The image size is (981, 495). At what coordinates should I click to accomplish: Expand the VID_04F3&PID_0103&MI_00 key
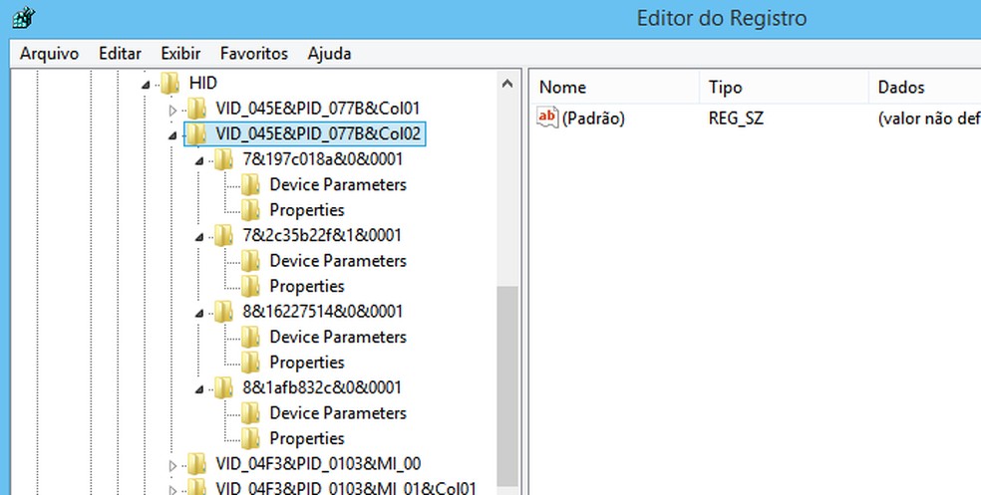[172, 466]
